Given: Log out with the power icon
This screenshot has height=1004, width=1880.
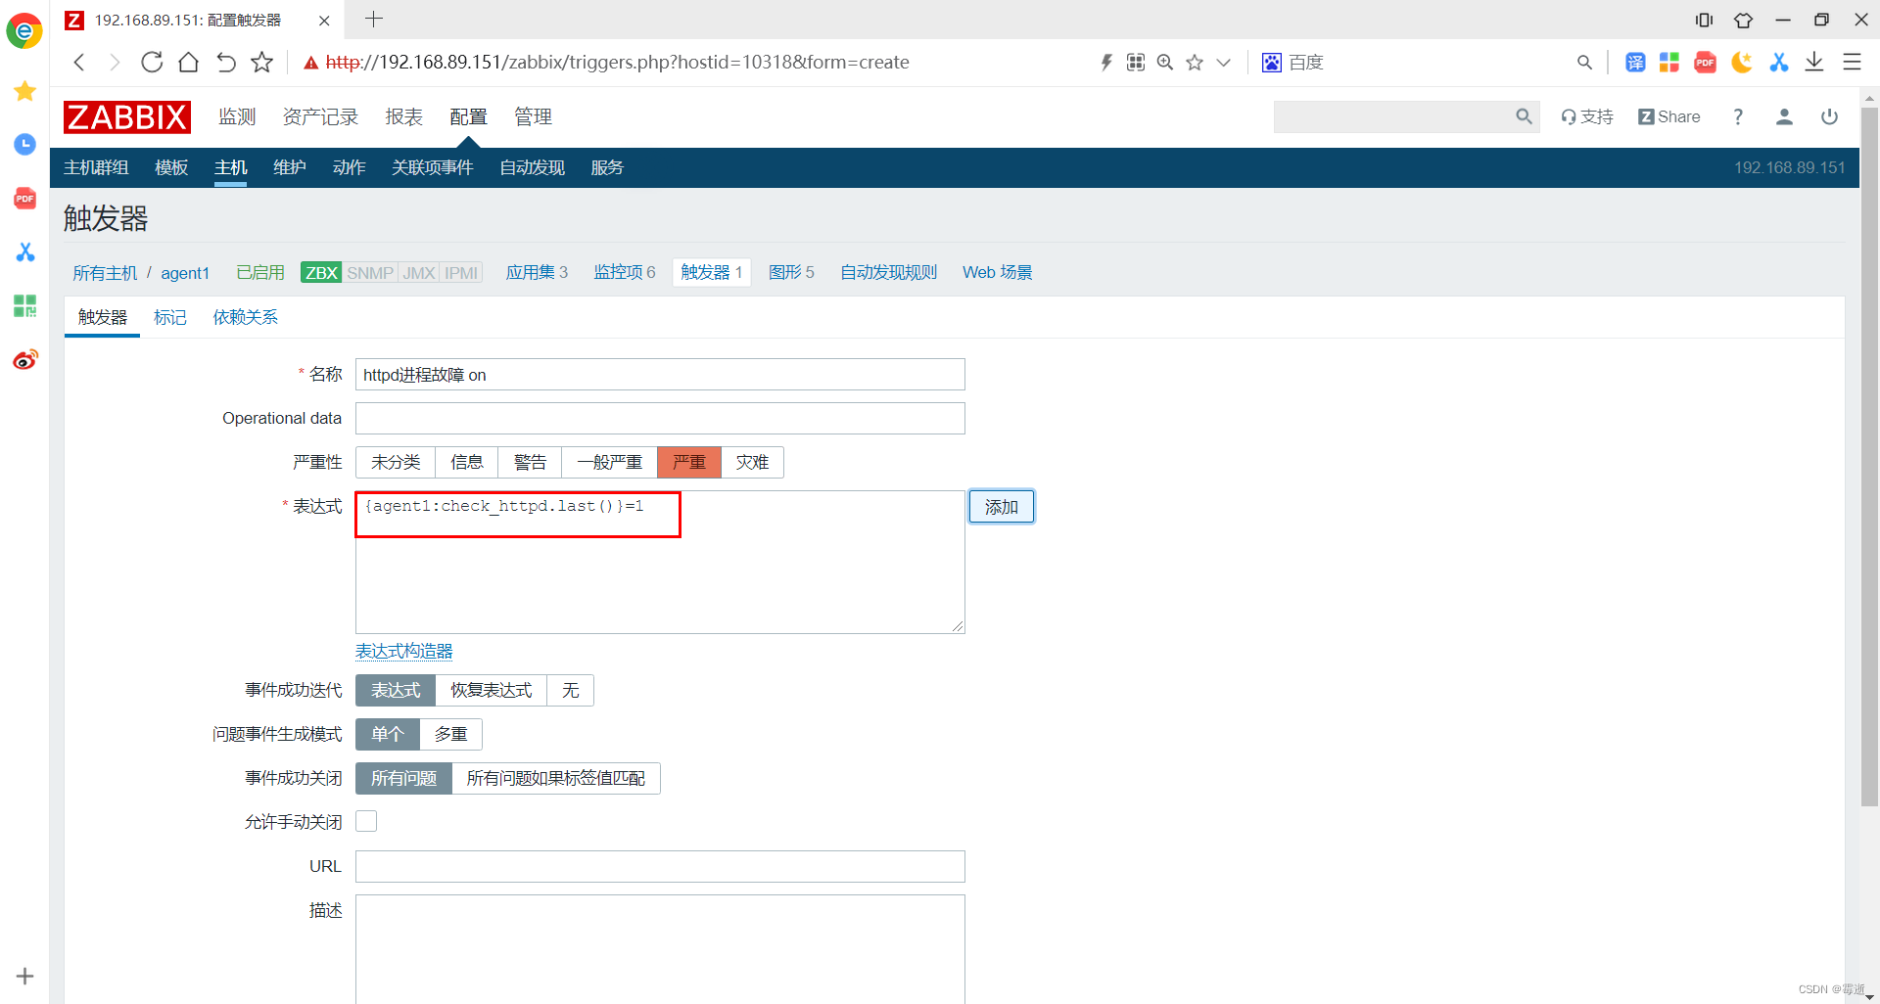Looking at the screenshot, I should click(x=1829, y=116).
